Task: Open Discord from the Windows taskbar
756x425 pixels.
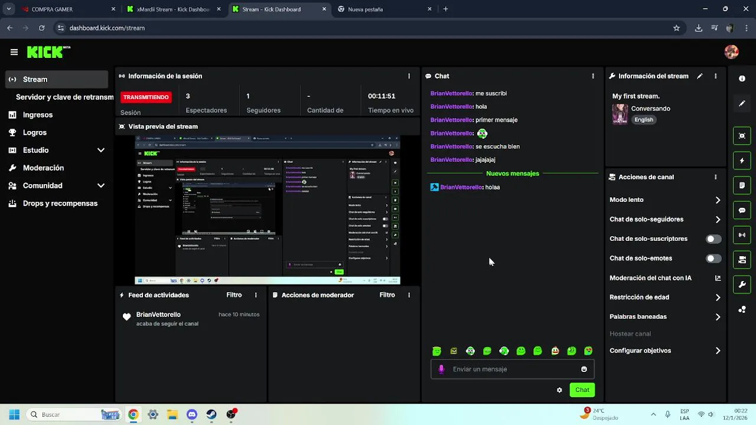Action: pyautogui.click(x=192, y=414)
